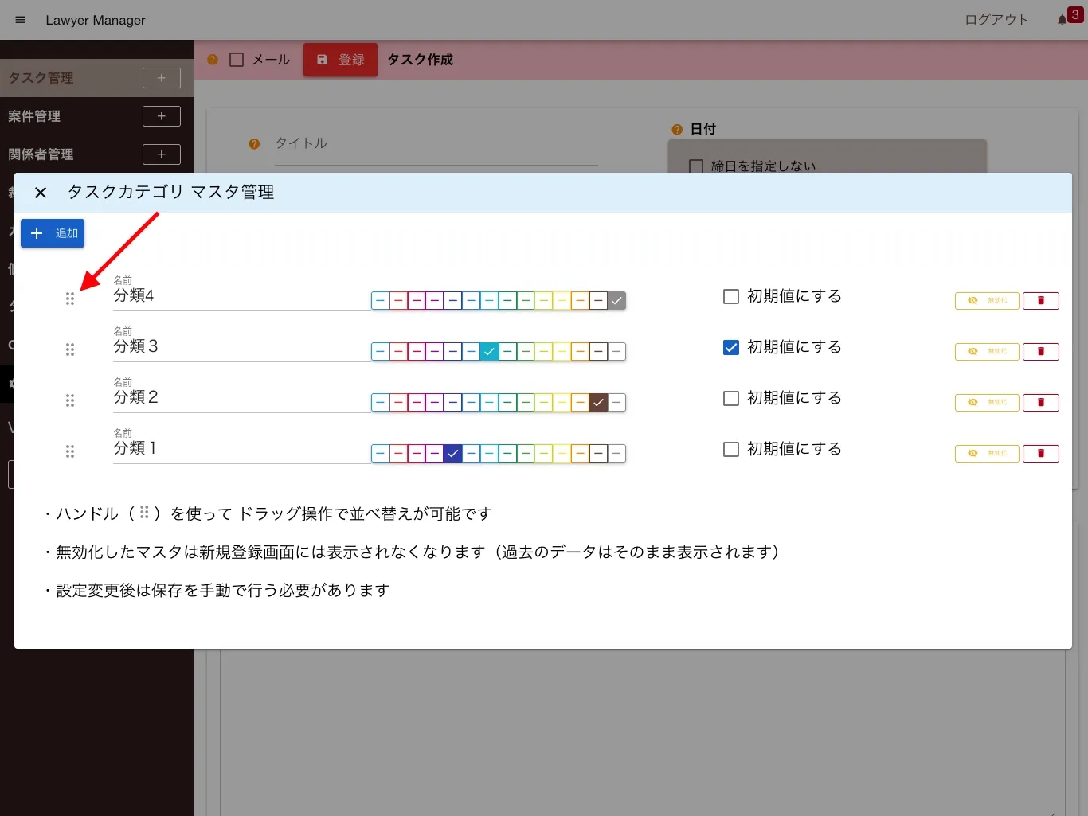Uncheck 初期値にする for 分類3
This screenshot has height=816, width=1088.
(x=731, y=347)
